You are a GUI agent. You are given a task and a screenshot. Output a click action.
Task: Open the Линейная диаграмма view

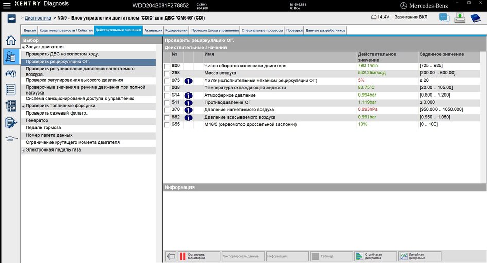coord(420,256)
